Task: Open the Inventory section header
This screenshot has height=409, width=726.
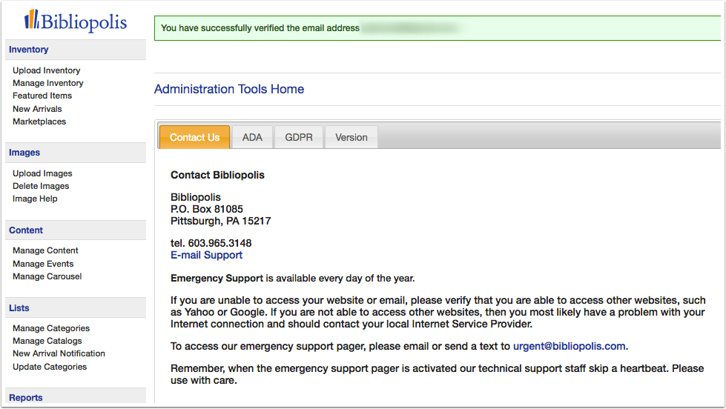Action: [x=76, y=50]
